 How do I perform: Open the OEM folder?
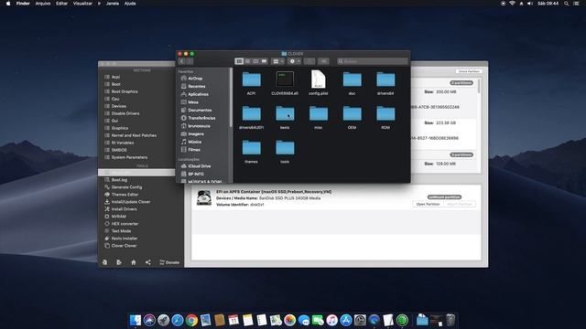tap(352, 113)
